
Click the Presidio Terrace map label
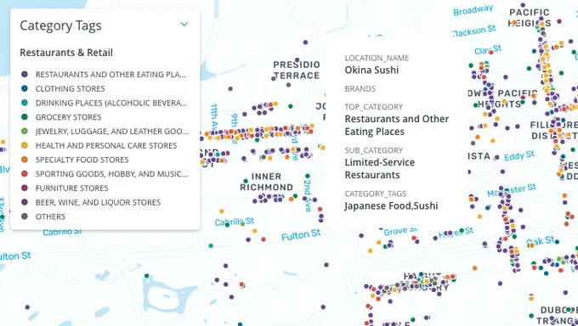tap(297, 70)
